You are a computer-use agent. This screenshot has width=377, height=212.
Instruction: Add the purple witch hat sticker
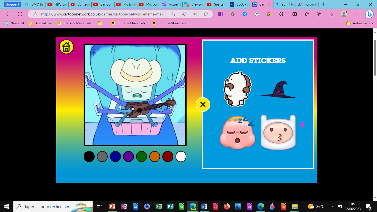(278, 89)
